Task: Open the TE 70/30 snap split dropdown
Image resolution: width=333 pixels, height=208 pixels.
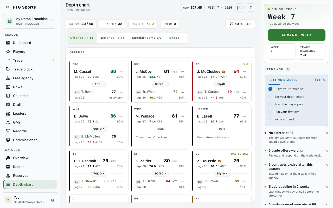Action: click(99, 174)
